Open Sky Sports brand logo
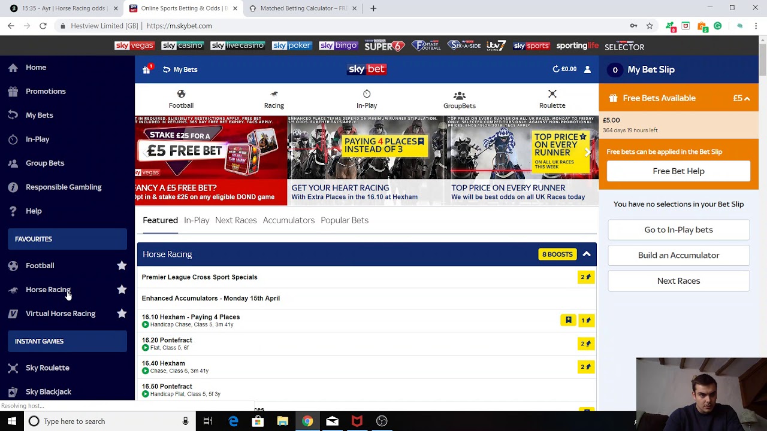 tap(532, 46)
